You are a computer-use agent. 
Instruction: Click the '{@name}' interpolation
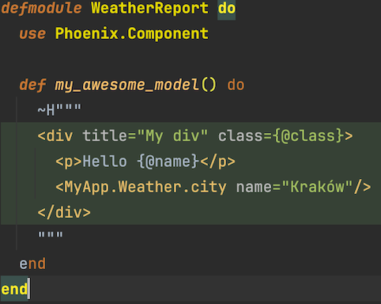(x=168, y=161)
